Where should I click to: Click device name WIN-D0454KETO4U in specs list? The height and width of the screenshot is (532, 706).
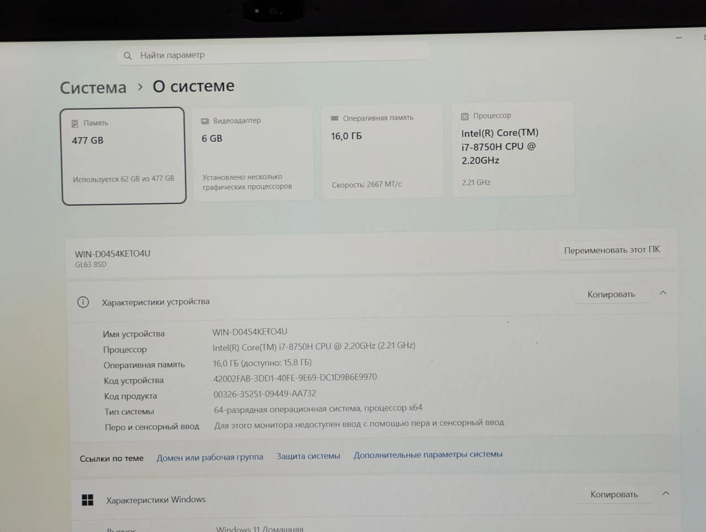coord(250,332)
